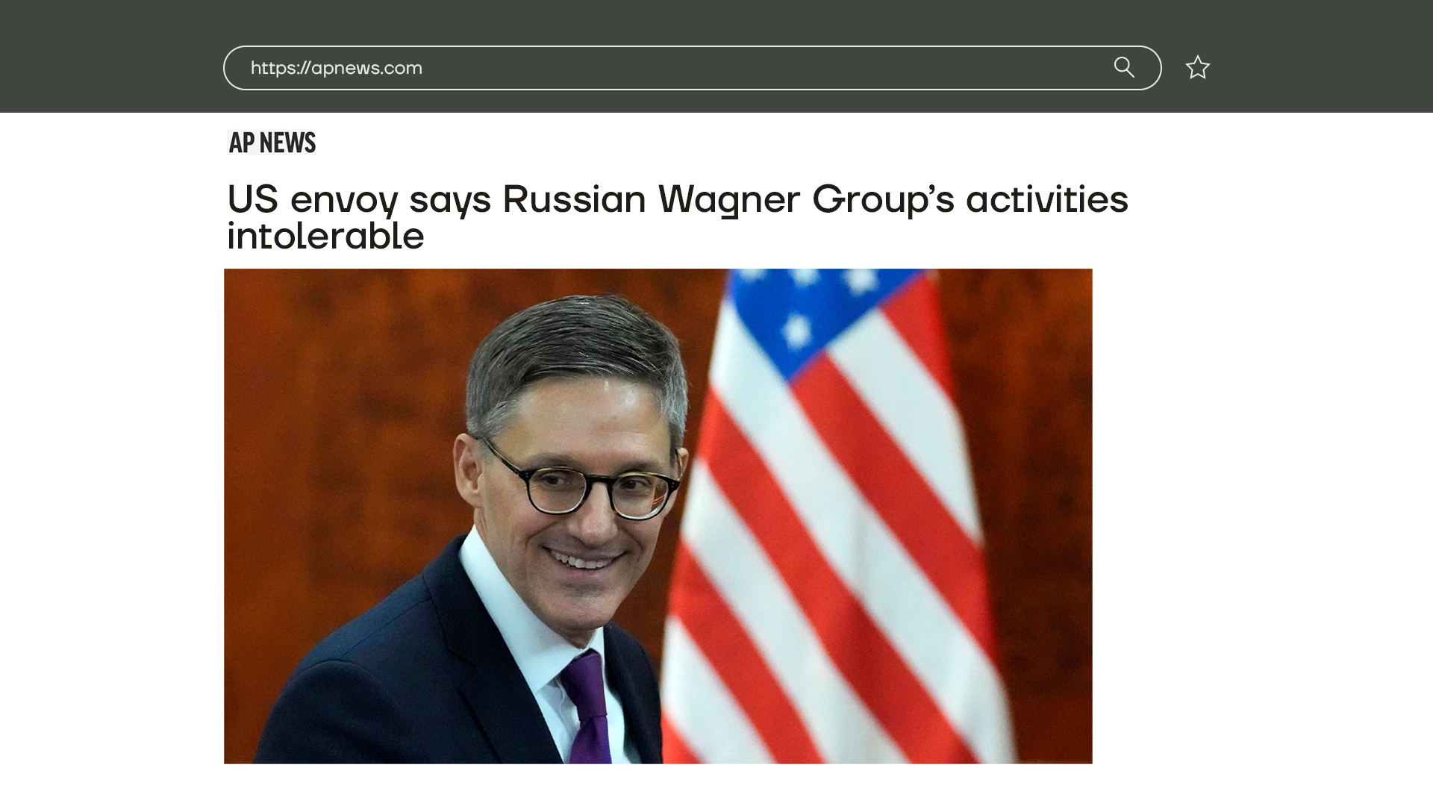Open the US envoy Wagner Group headline
Image resolution: width=1433 pixels, height=806 pixels.
click(x=678, y=217)
